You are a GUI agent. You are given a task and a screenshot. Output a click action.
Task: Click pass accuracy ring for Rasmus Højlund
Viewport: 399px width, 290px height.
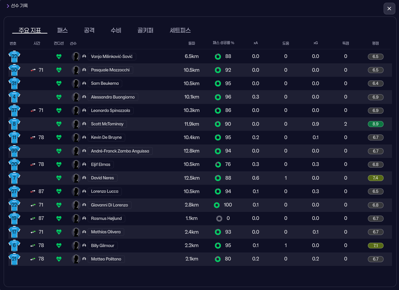point(219,218)
